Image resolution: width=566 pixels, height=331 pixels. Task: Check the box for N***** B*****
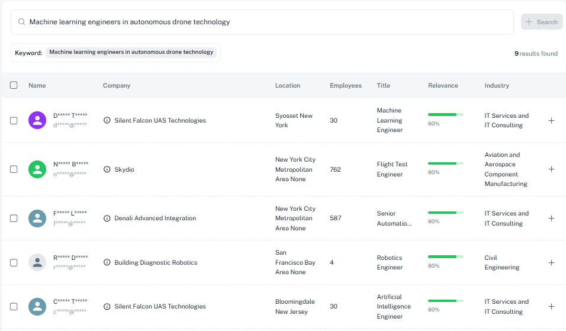14,169
